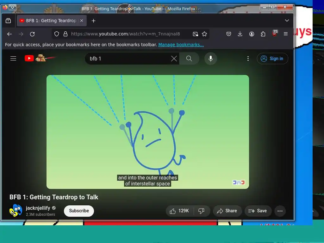Open Firefox View icon beside the tabs
The height and width of the screenshot is (243, 324).
pos(8,21)
